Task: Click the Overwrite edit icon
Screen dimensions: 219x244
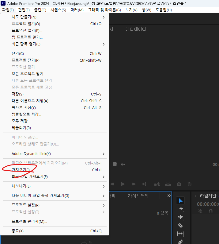Action: tap(168, 184)
